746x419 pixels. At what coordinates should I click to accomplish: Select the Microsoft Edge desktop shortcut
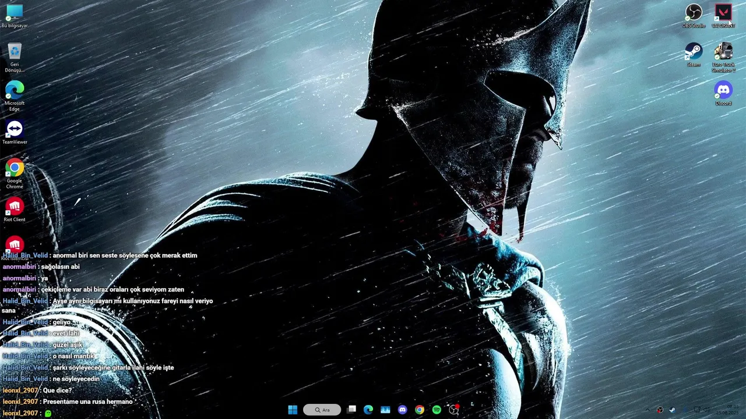pos(15,96)
